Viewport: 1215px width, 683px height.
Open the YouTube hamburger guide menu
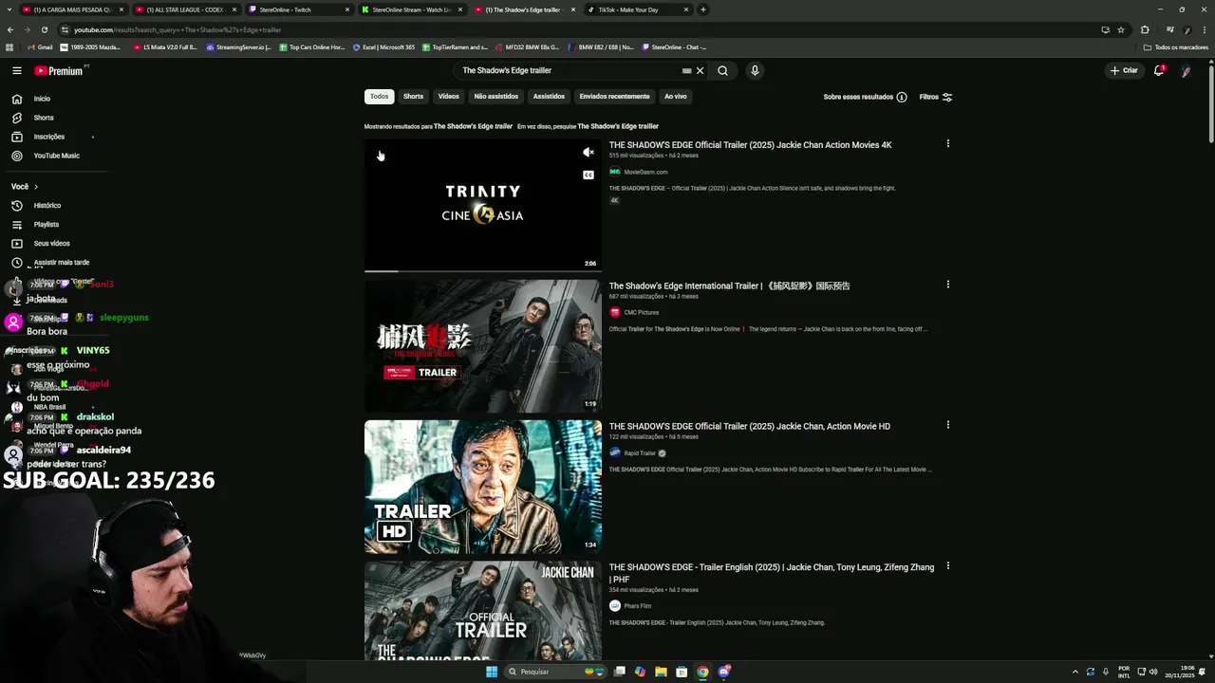pyautogui.click(x=17, y=70)
